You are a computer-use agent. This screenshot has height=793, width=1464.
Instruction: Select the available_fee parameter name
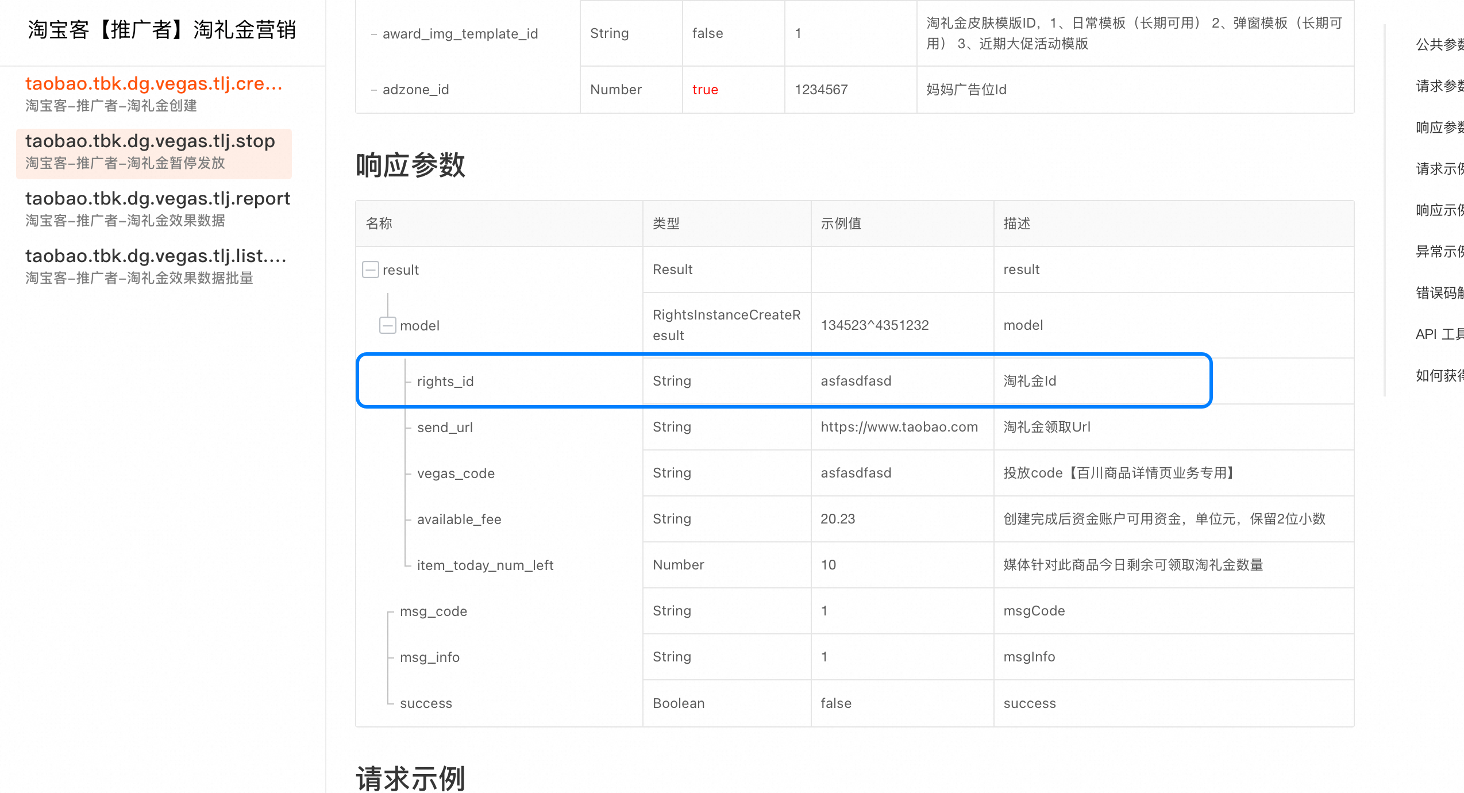(459, 519)
